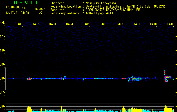The height and width of the screenshot is (112, 177).
Task: Click the 0433 time marker
Action: [53, 24]
